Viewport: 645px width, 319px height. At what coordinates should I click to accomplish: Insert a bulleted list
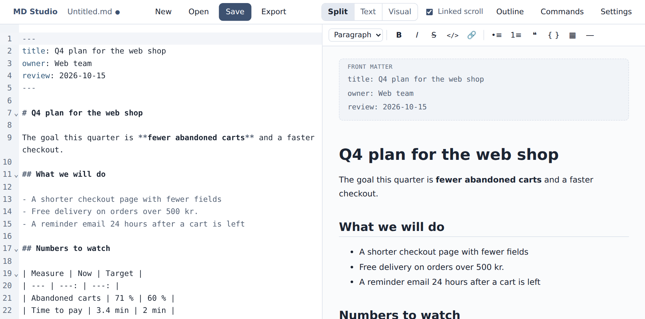click(x=497, y=35)
